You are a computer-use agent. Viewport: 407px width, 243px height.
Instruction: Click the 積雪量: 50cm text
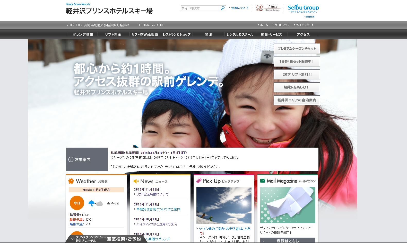click(80, 215)
